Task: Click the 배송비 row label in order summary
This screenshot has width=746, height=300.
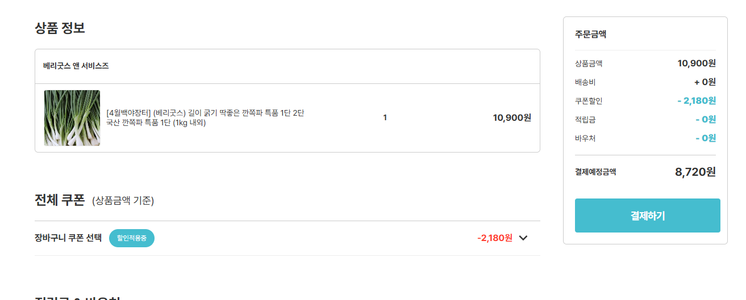Action: click(x=585, y=82)
